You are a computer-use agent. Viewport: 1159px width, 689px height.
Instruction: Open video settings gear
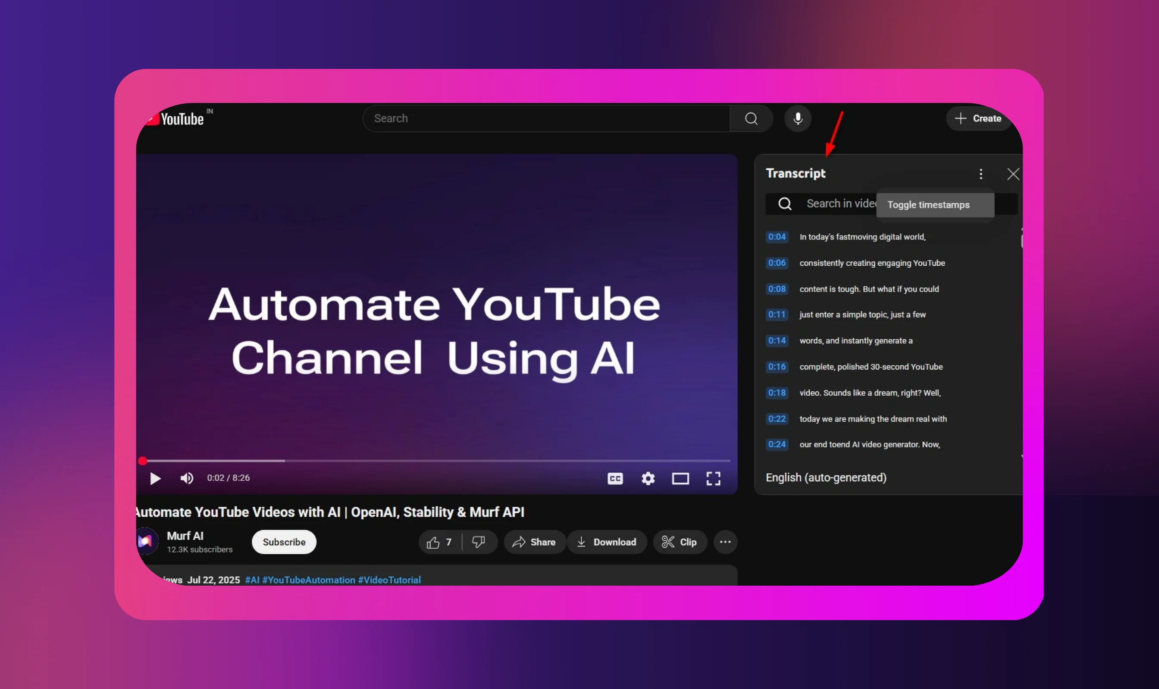click(x=648, y=478)
